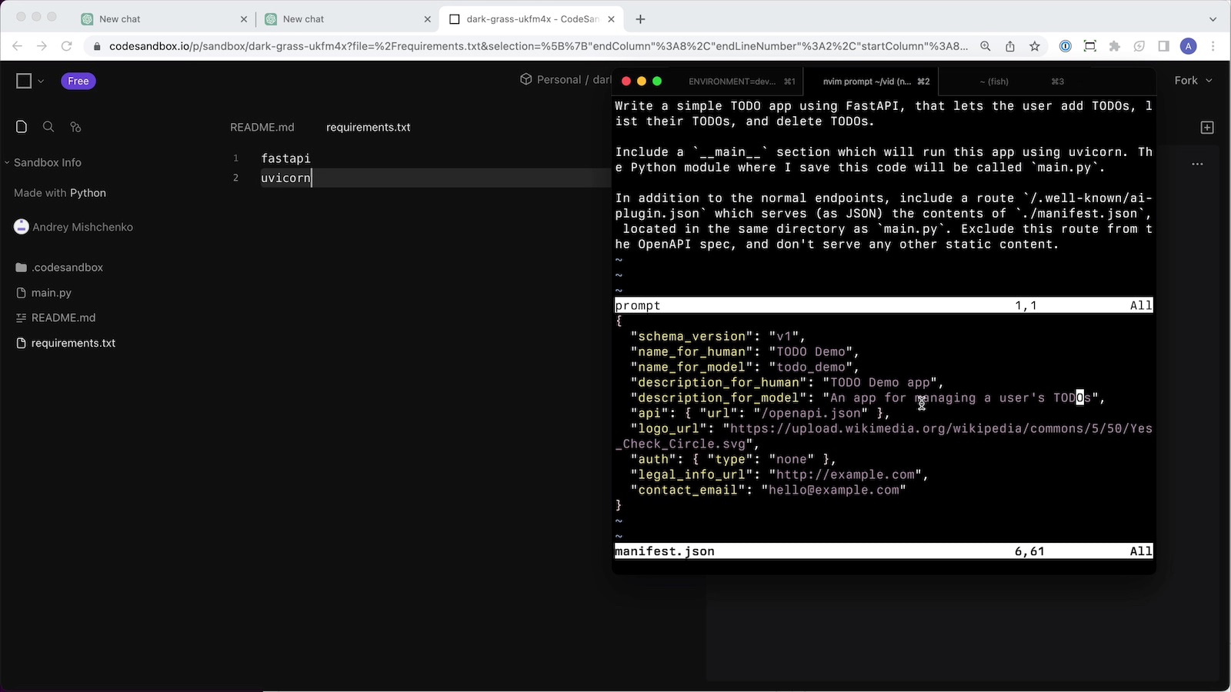Click the CodeSandbox logo square
The height and width of the screenshot is (692, 1231).
(23, 80)
